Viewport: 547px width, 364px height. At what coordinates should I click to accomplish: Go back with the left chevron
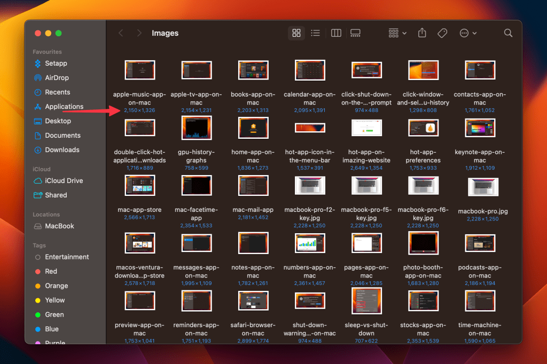pyautogui.click(x=121, y=33)
